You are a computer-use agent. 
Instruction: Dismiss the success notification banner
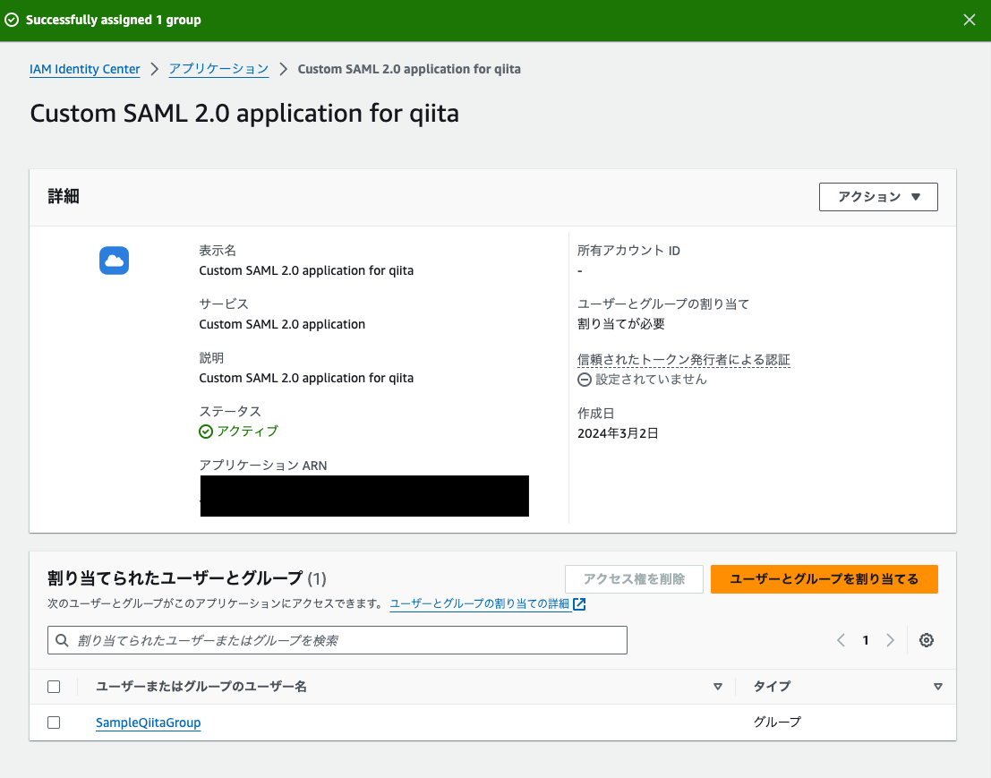point(969,21)
